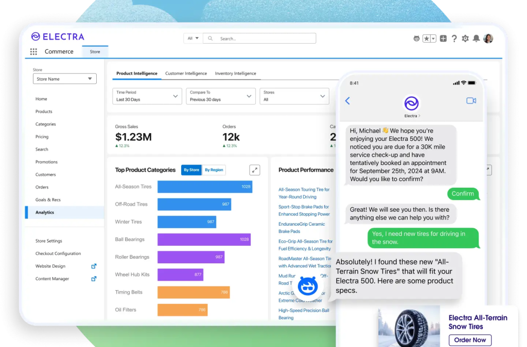Click Order Now for All-Terrain Snow Tires
The height and width of the screenshot is (347, 527).
[x=470, y=340]
